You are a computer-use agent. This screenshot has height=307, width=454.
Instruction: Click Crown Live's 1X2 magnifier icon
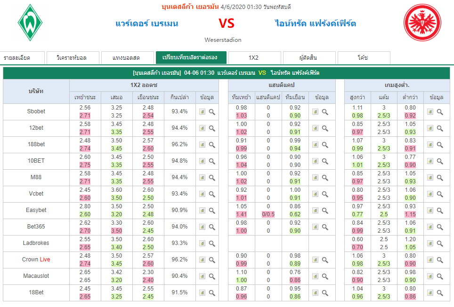click(212, 260)
